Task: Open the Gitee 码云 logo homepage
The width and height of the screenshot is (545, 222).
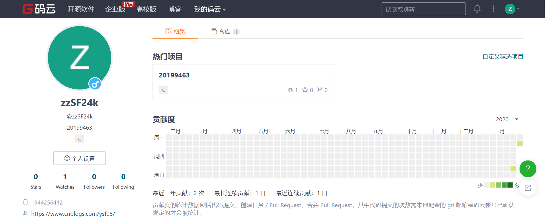Action: [39, 9]
